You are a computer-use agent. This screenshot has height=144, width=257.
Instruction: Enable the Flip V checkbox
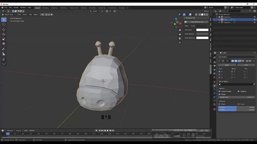(239, 104)
